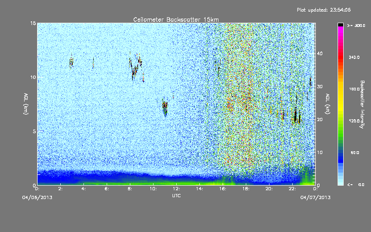Click the 20 kft tick label on right axis
This screenshot has width=371, height=232.
pos(320,119)
